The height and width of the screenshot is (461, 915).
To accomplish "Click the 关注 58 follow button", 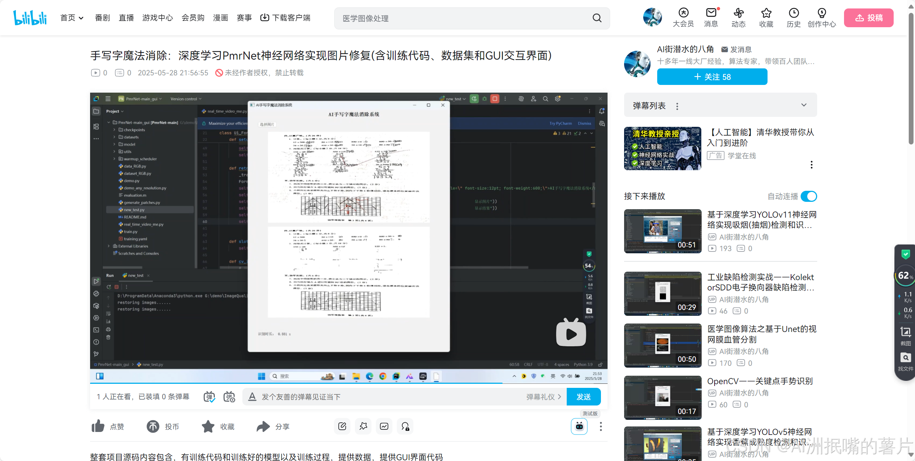I will pyautogui.click(x=712, y=77).
